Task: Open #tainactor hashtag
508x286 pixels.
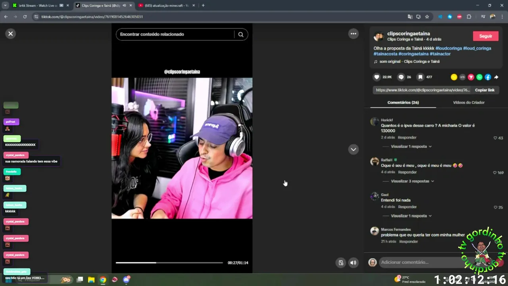Action: (440, 54)
